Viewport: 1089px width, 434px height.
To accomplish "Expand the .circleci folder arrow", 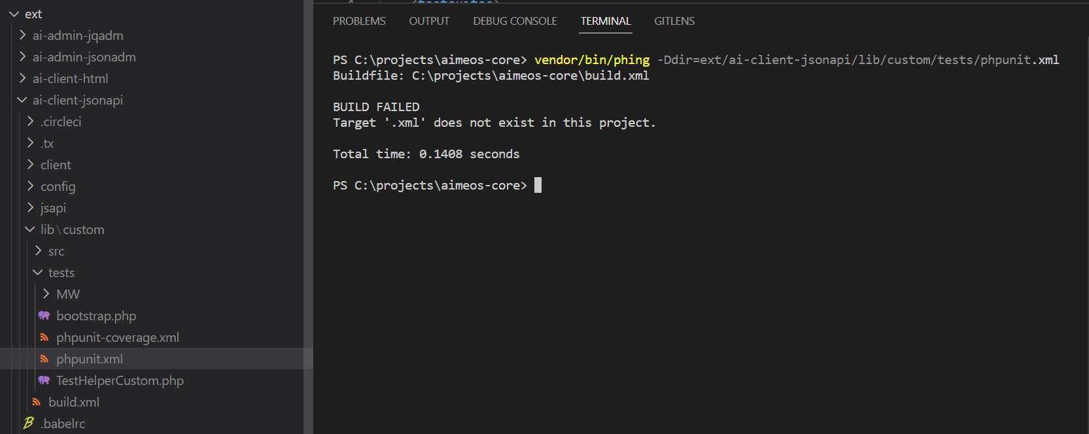I will point(30,122).
